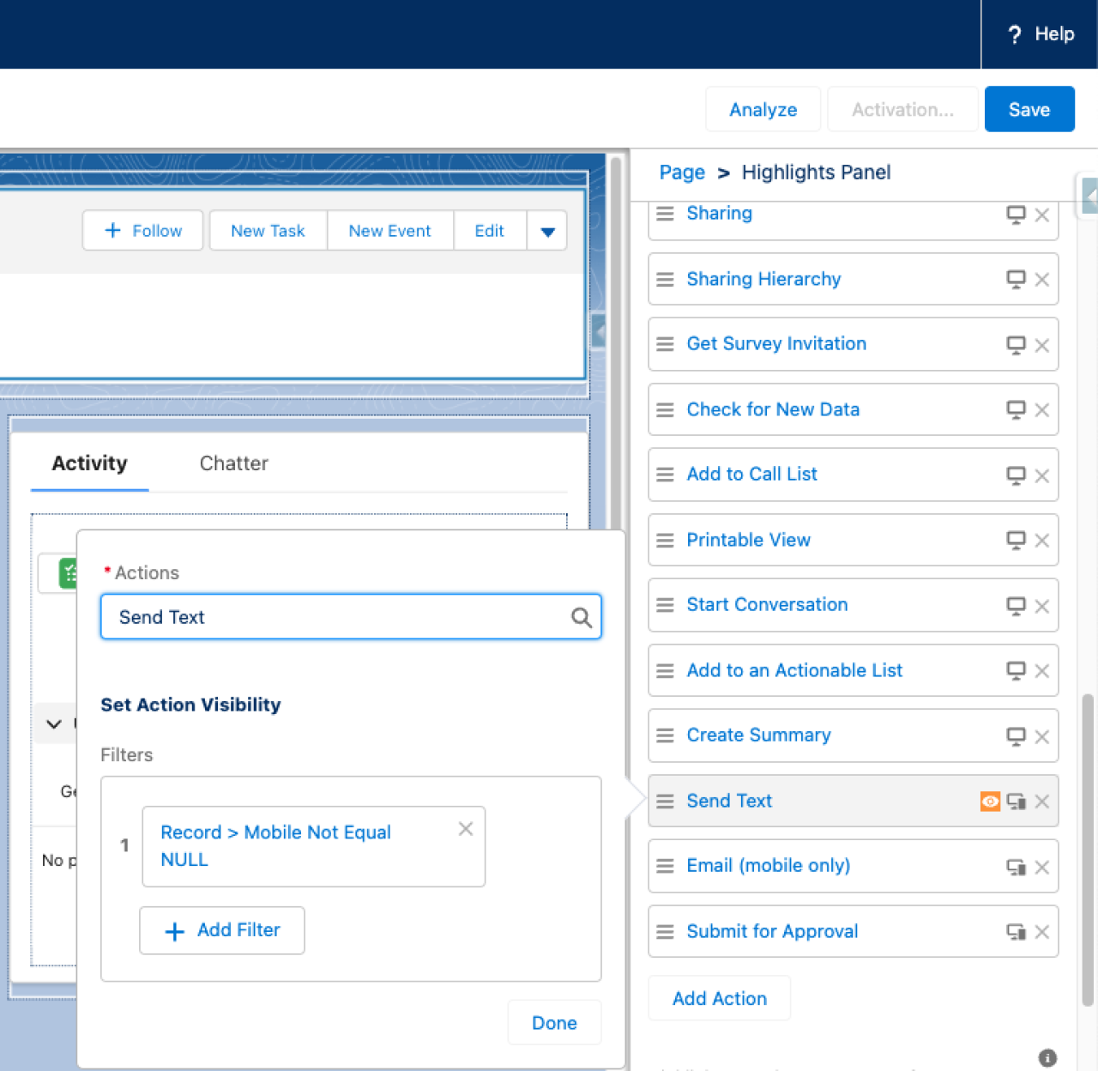Image resolution: width=1098 pixels, height=1071 pixels.
Task: Click the canvas collapse arrow handle
Action: (599, 330)
